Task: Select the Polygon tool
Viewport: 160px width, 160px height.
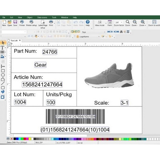Action: pos(3,79)
